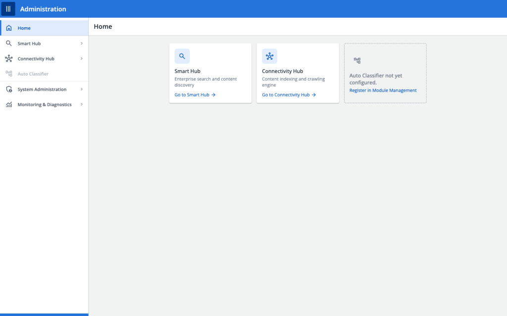Viewport: 507px width, 316px height.
Task: Click the Home house icon in sidebar
Action: [x=9, y=28]
